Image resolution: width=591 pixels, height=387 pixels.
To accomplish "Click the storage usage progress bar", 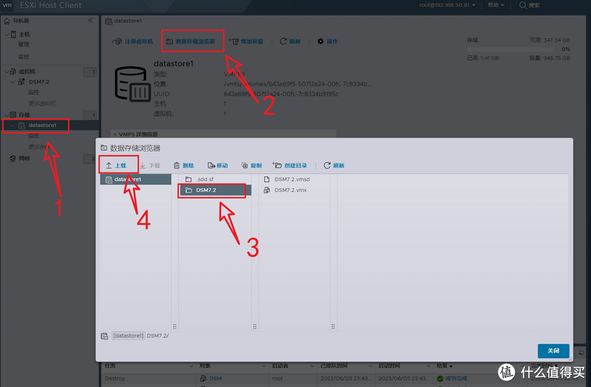I will pyautogui.click(x=511, y=49).
